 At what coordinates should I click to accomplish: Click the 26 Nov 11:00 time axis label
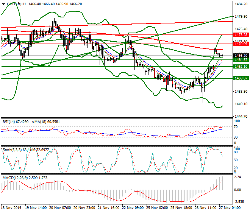click(x=206, y=208)
